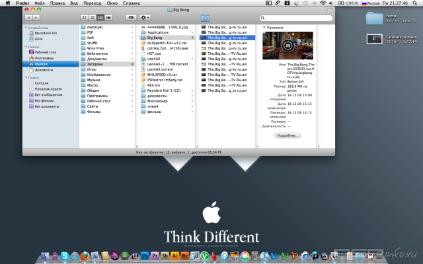Open Spotlight search in menu bar
This screenshot has width=423, height=264.
(x=416, y=3)
